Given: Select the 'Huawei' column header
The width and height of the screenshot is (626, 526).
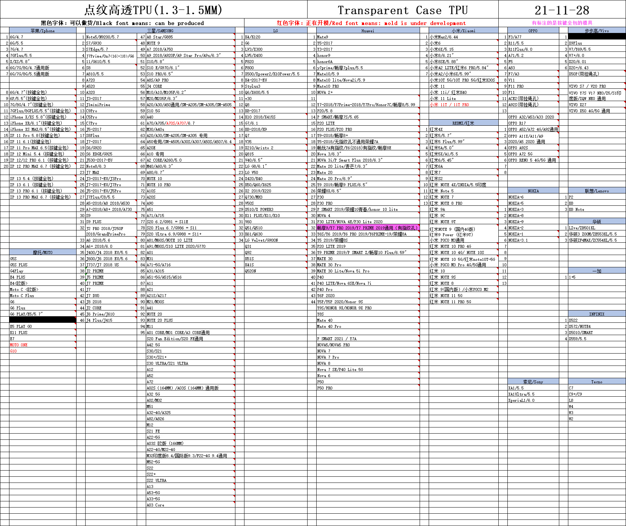Looking at the screenshot, I should coord(368,31).
